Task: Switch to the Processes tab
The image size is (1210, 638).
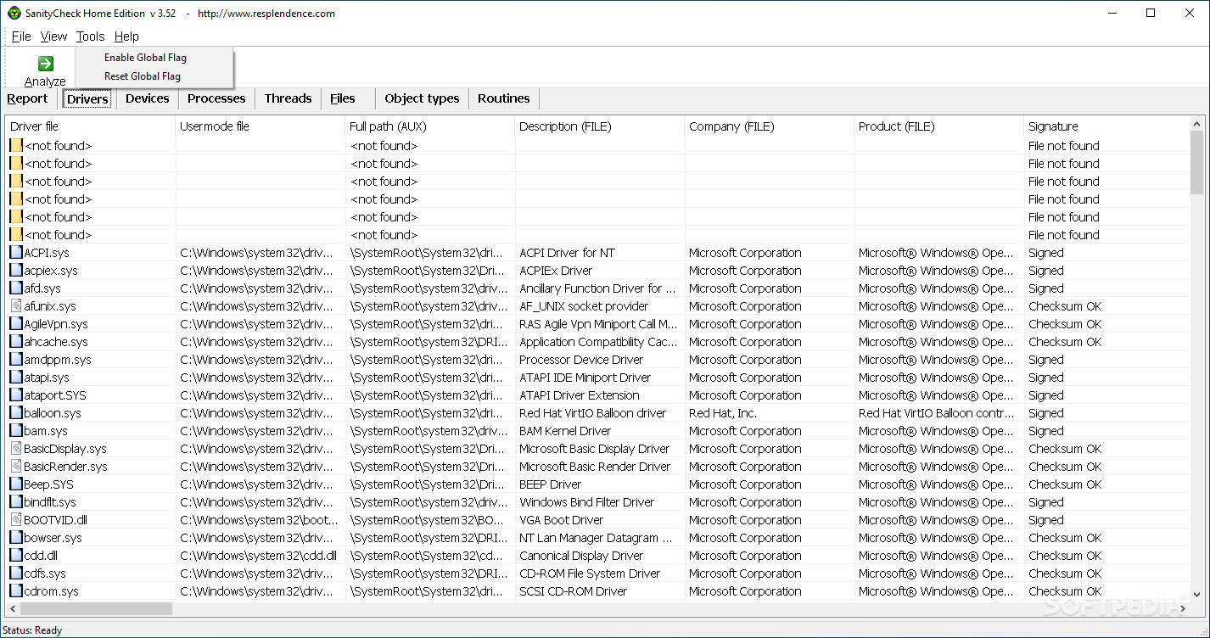Action: point(216,98)
